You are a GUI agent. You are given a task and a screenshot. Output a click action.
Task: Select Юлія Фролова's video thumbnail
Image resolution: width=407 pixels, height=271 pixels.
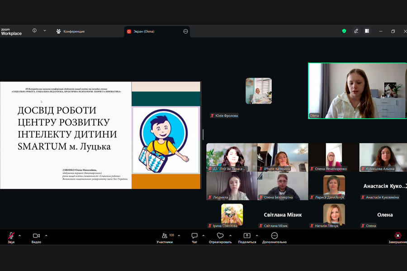click(x=259, y=91)
